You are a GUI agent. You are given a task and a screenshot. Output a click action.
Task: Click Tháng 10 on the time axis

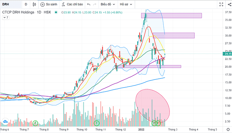point(82,130)
